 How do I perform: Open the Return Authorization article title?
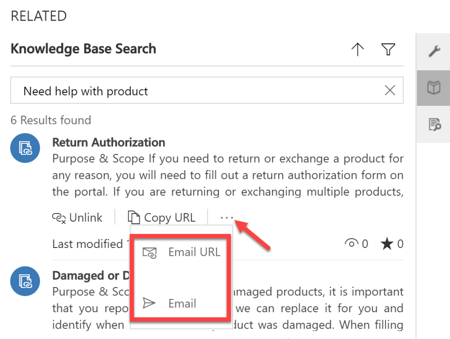109,142
